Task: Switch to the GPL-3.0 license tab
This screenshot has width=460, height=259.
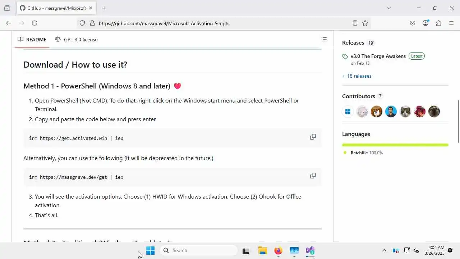Action: (x=76, y=39)
